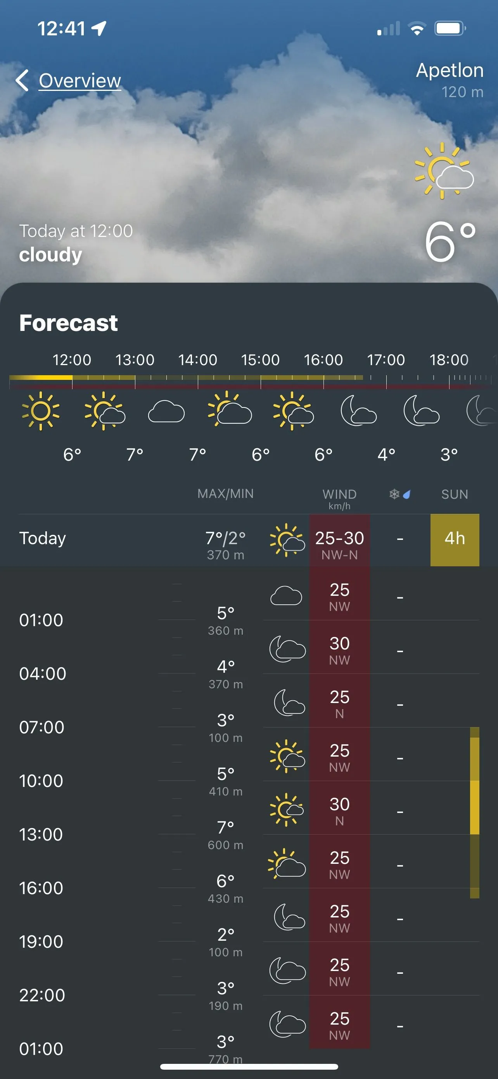This screenshot has height=1079, width=498.
Task: Tap the yellow 4h sunshine box
Action: [x=455, y=540]
